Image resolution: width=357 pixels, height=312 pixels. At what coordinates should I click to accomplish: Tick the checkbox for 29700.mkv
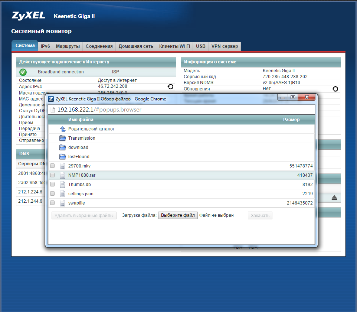click(52, 166)
